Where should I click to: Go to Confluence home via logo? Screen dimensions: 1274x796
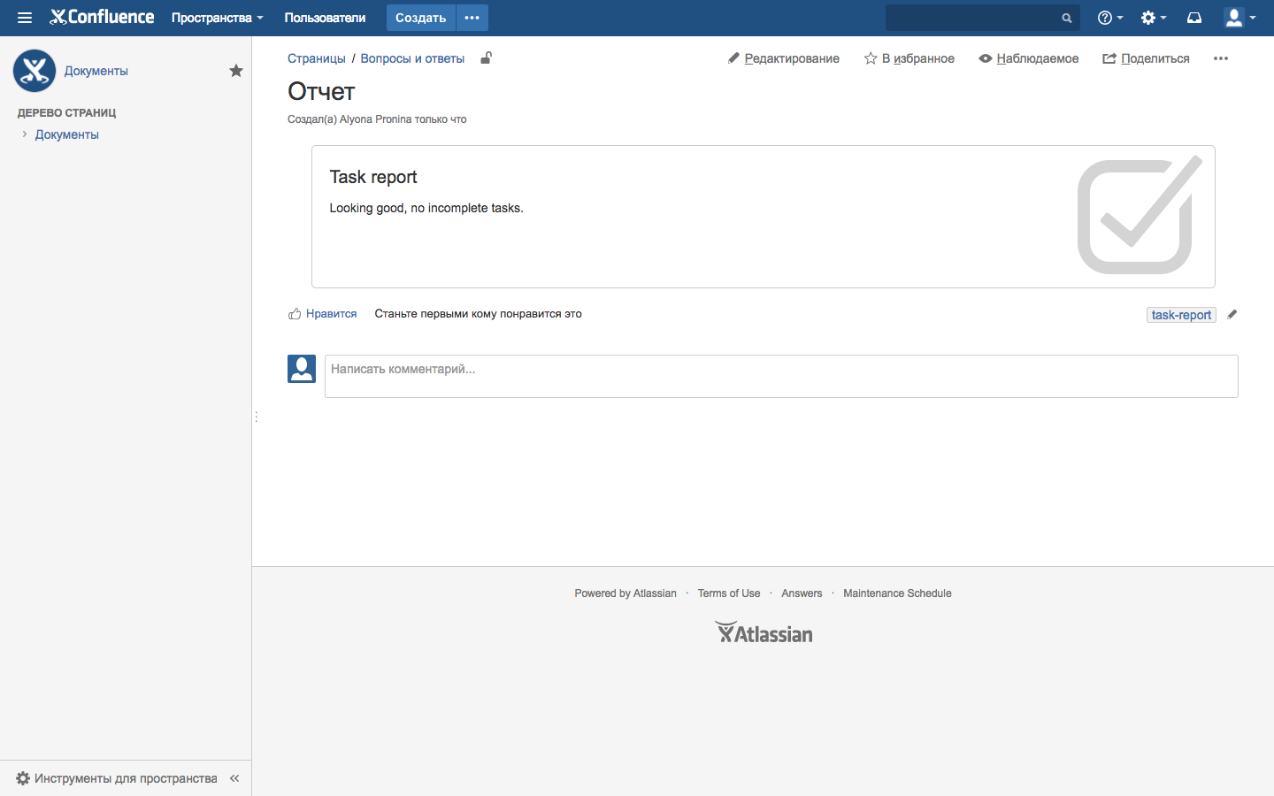click(102, 17)
